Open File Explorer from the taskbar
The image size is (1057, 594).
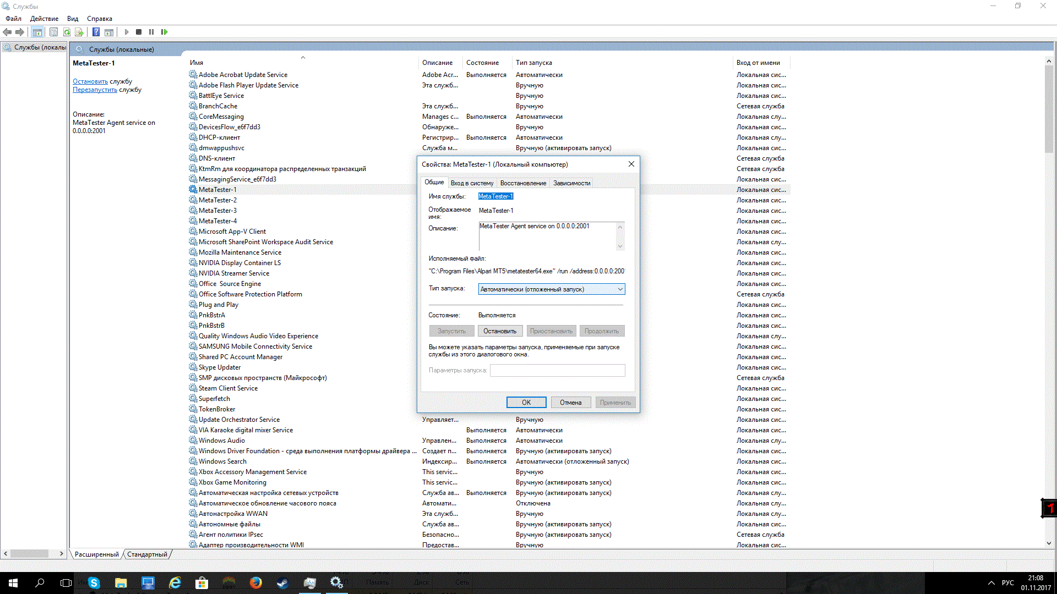121,583
